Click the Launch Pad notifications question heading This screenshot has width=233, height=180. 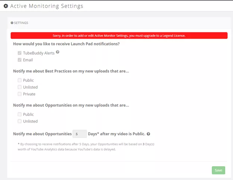point(66,44)
